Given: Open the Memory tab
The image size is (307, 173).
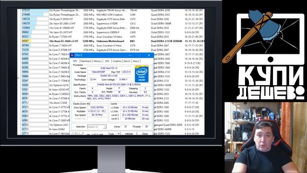Looking at the screenshot, I should [x=97, y=61].
